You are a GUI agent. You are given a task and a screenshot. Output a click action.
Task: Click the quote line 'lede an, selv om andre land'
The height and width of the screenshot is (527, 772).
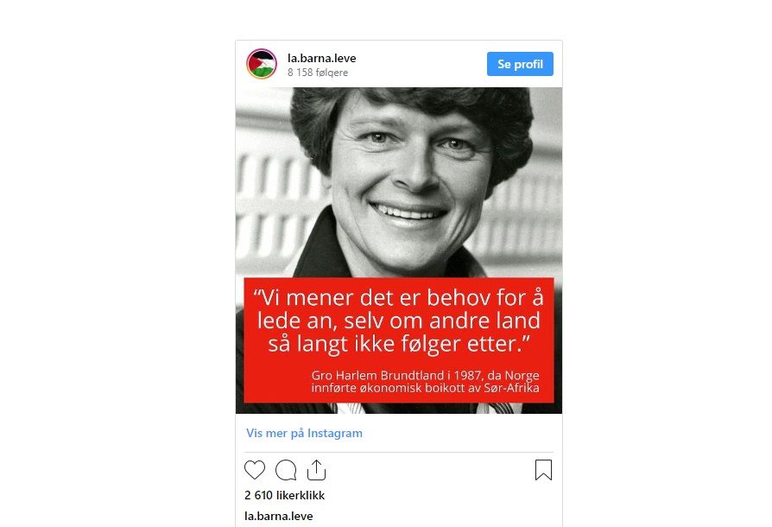(x=399, y=321)
